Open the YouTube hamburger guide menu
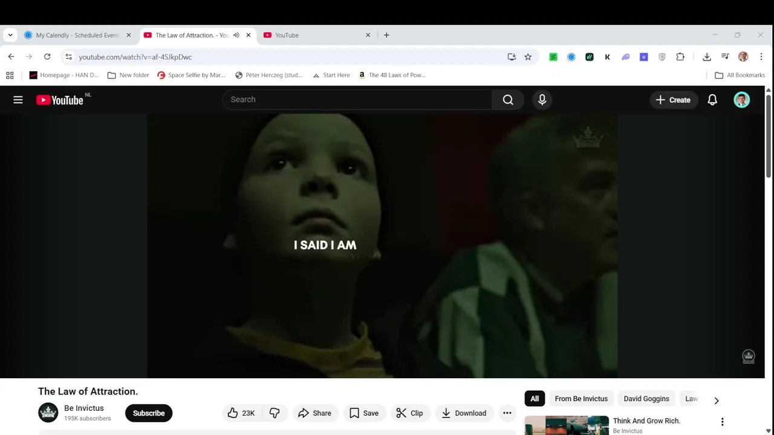The height and width of the screenshot is (435, 774). [x=18, y=100]
